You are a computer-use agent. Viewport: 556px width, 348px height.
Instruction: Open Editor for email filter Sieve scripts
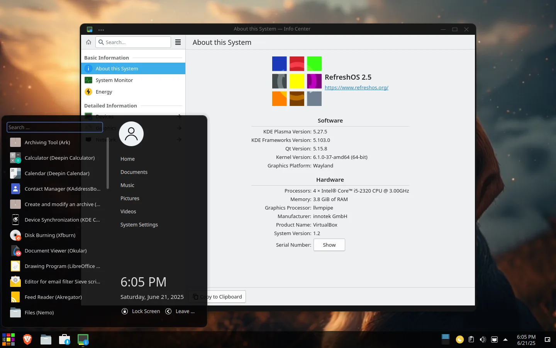tap(55, 281)
